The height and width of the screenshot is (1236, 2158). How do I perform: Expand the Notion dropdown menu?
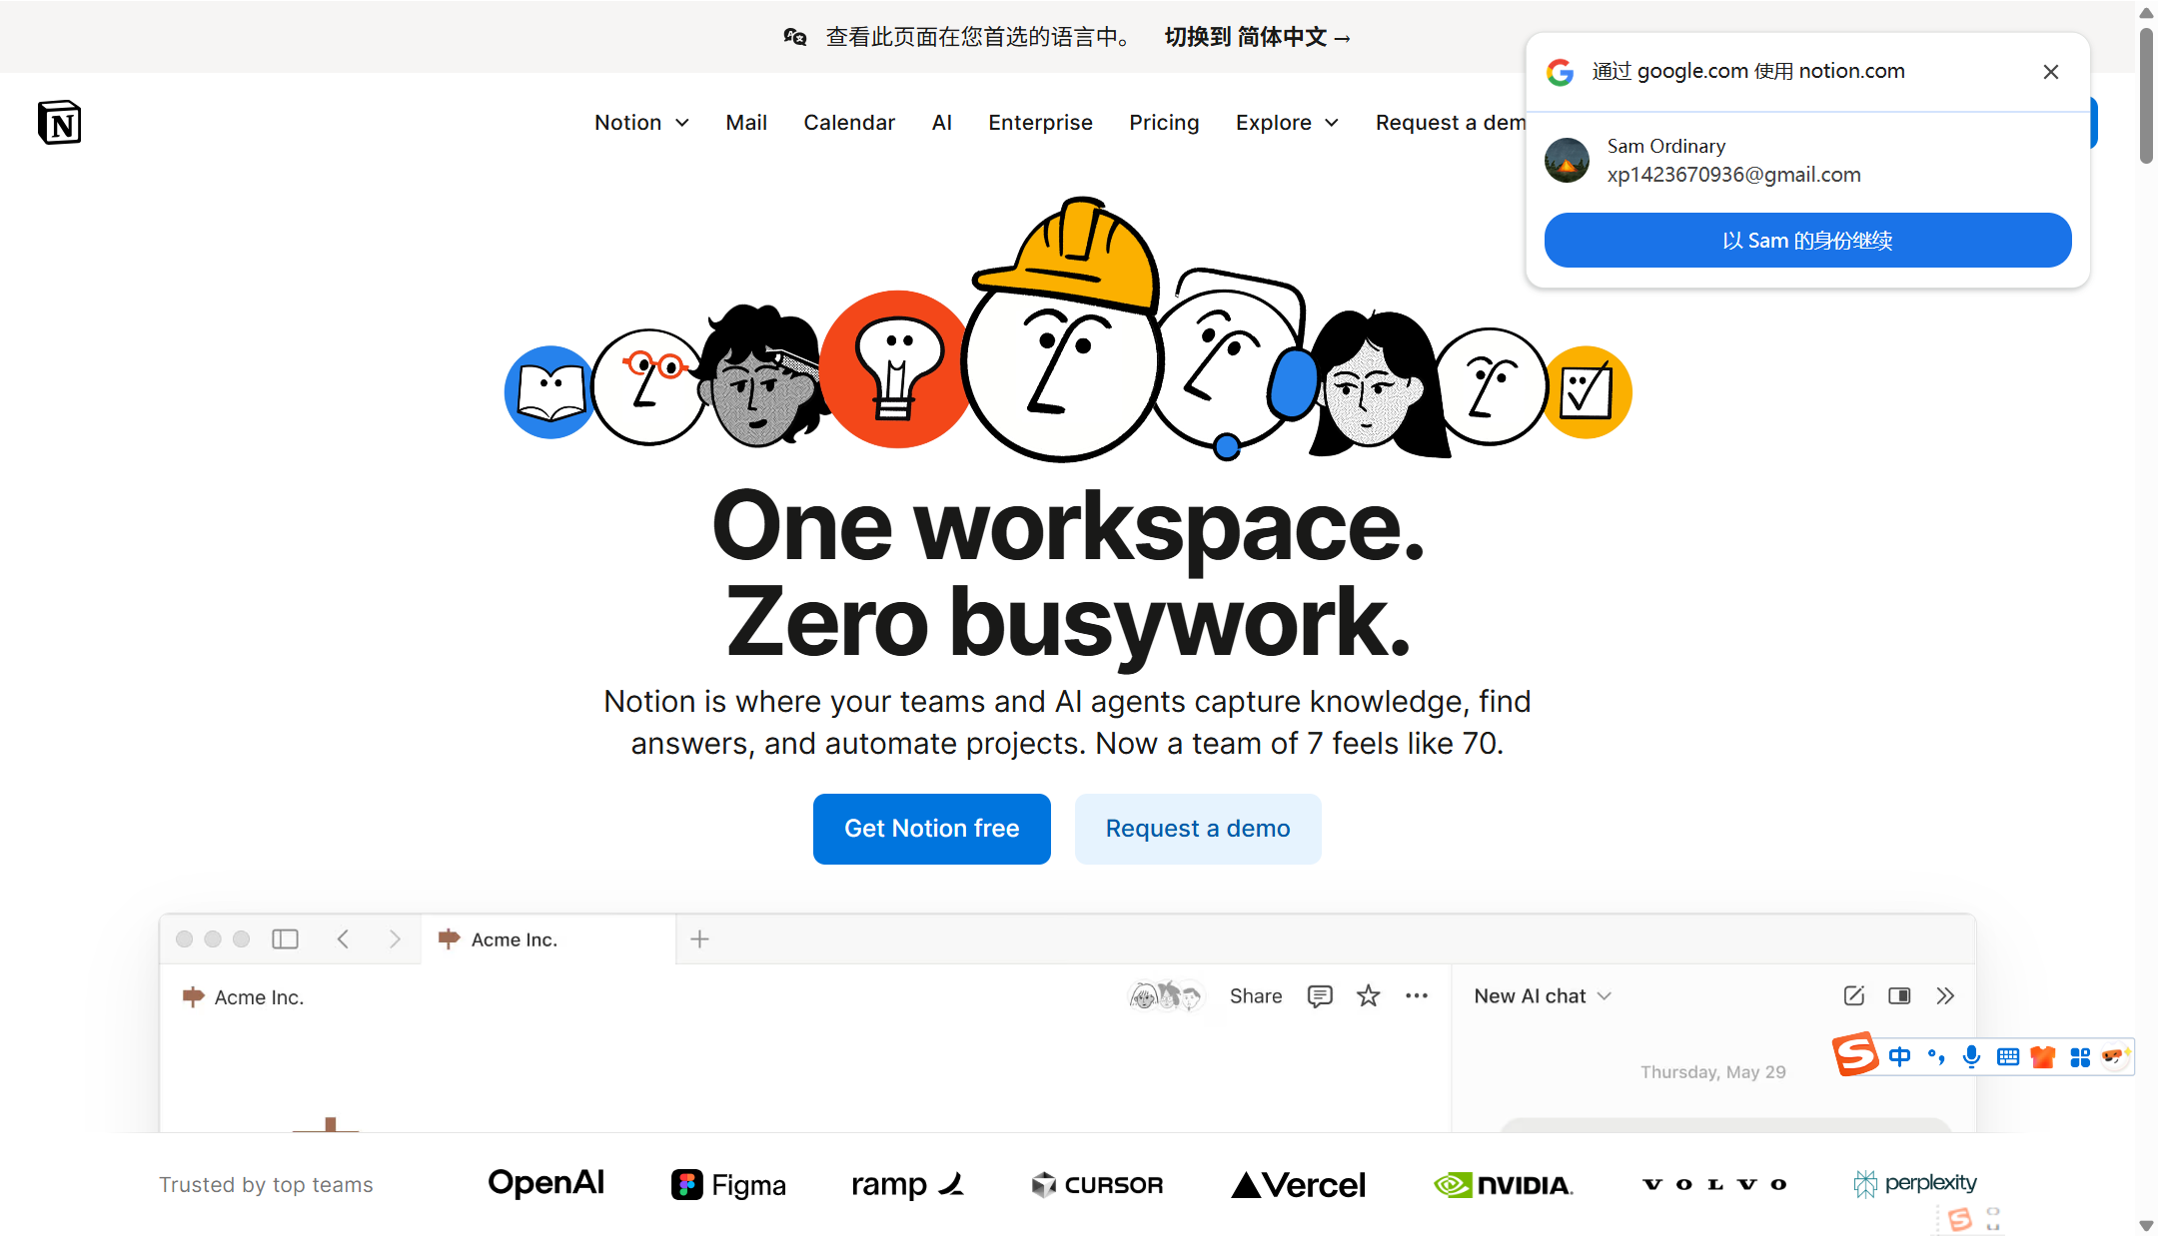point(641,122)
